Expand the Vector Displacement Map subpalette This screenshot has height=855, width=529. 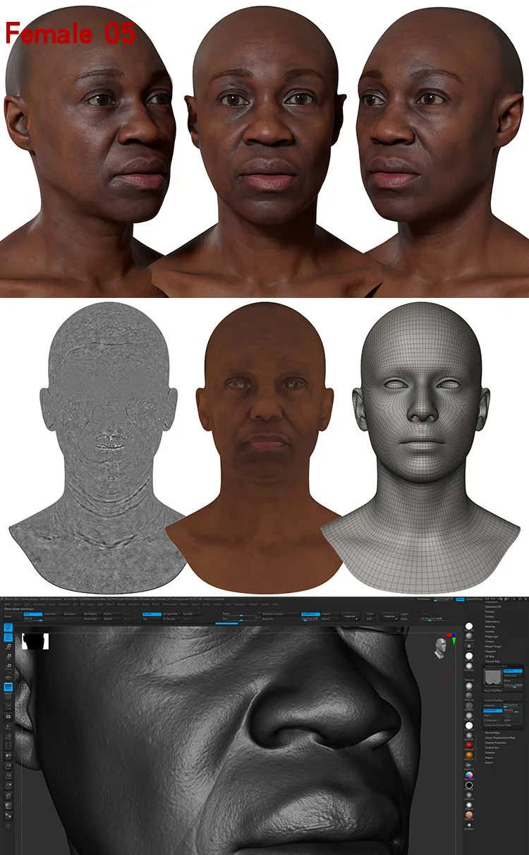(500, 738)
